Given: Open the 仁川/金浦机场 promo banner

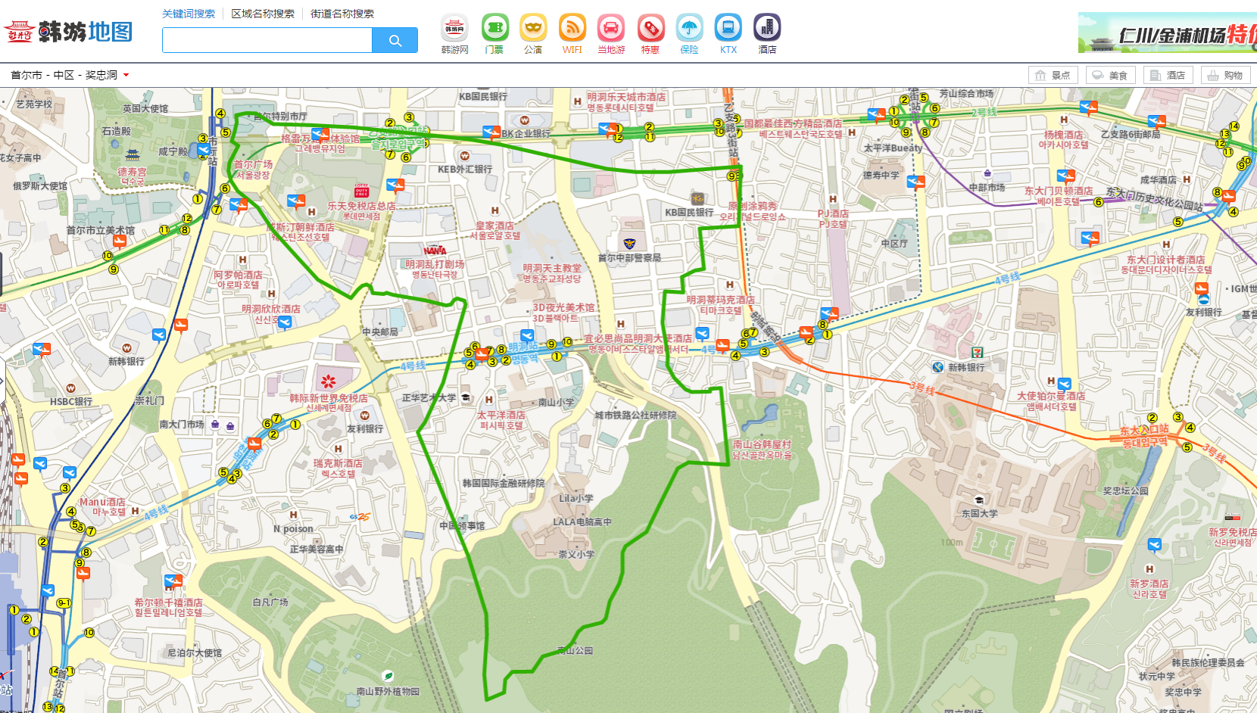Looking at the screenshot, I should [1168, 33].
